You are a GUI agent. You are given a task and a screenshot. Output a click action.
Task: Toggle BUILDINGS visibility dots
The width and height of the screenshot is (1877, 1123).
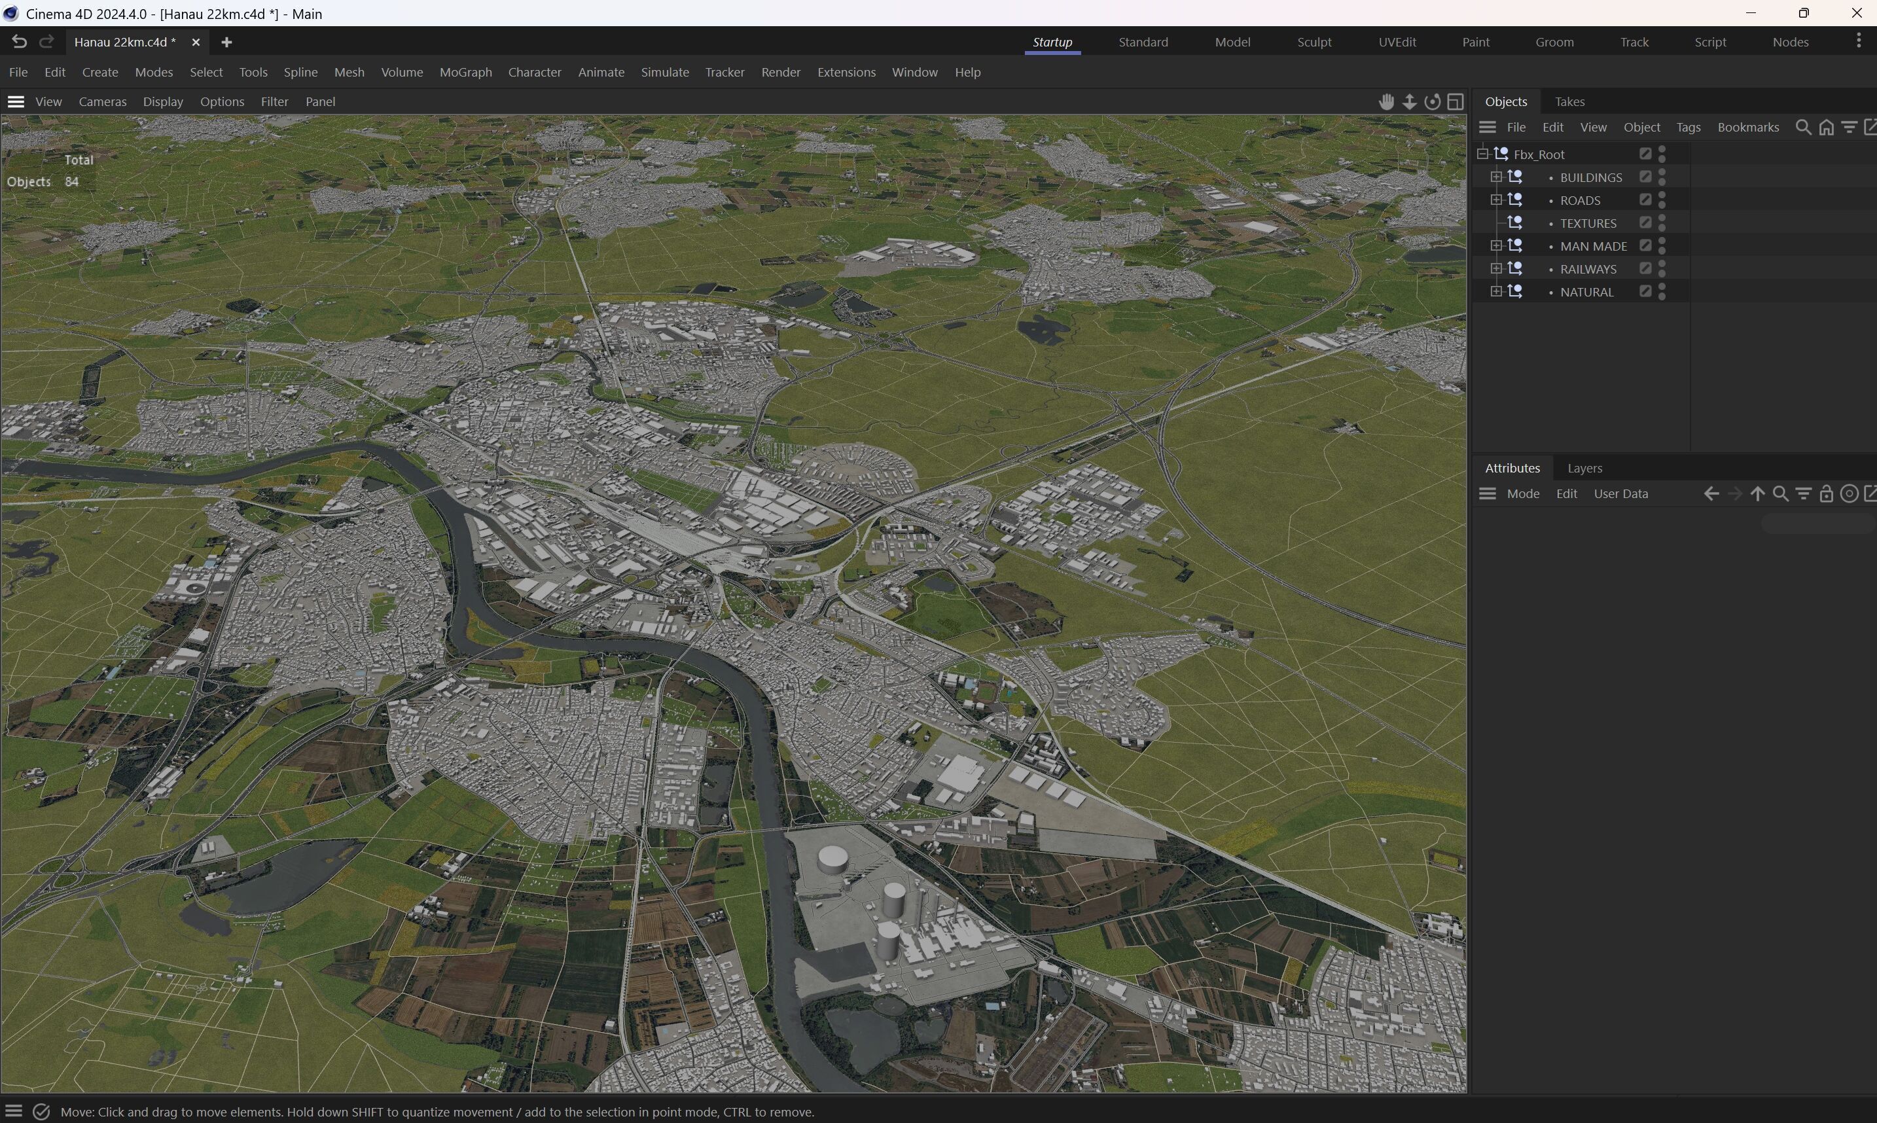click(1662, 177)
